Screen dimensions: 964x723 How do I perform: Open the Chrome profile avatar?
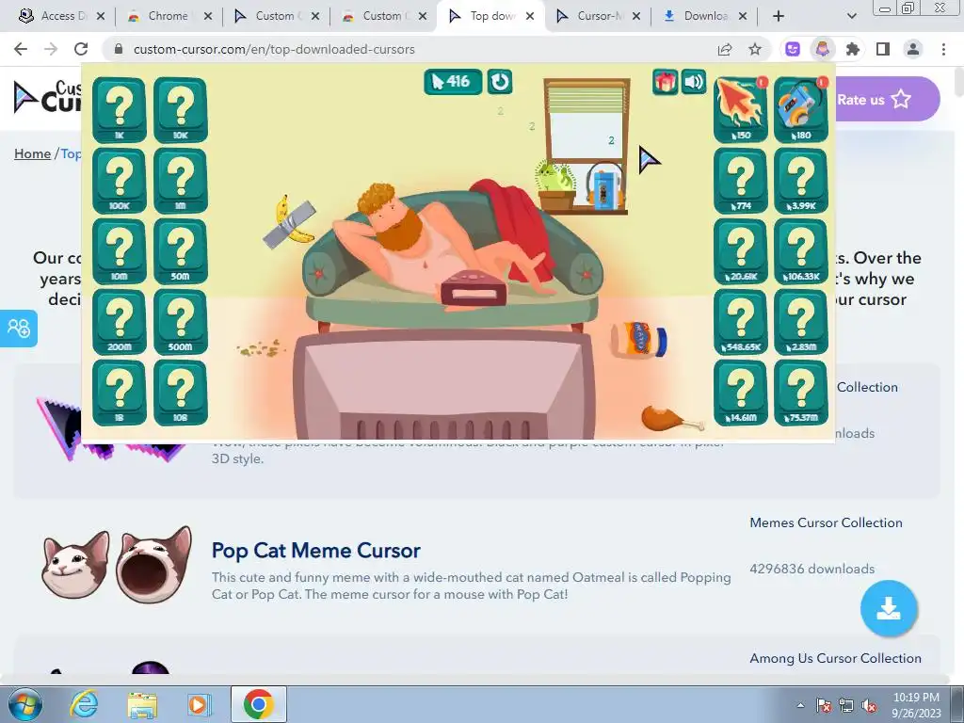point(913,49)
